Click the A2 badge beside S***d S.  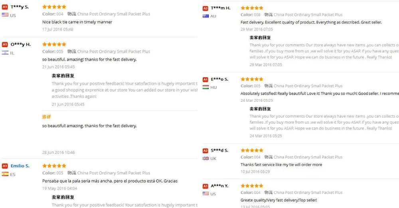click(205, 151)
